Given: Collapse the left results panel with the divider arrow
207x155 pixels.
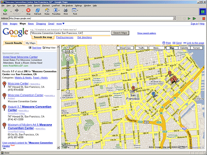Looking at the screenshot, I should 60,98.
